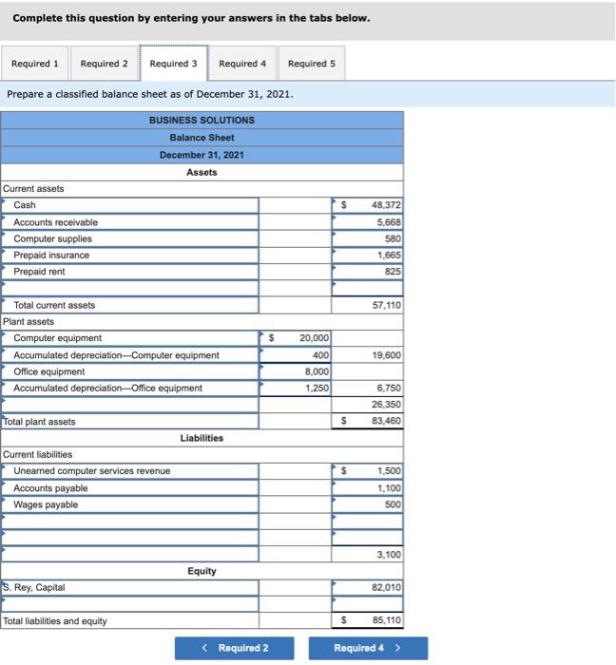Click the Assets section header
The image size is (616, 665).
point(202,172)
